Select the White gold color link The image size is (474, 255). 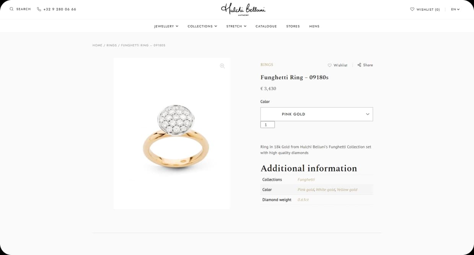[x=325, y=189]
